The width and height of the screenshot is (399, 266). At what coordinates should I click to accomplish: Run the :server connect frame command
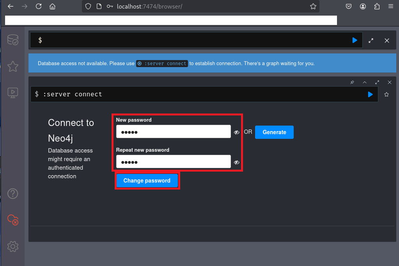370,94
